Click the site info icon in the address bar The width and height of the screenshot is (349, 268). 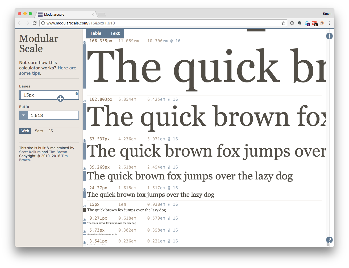[x=43, y=23]
